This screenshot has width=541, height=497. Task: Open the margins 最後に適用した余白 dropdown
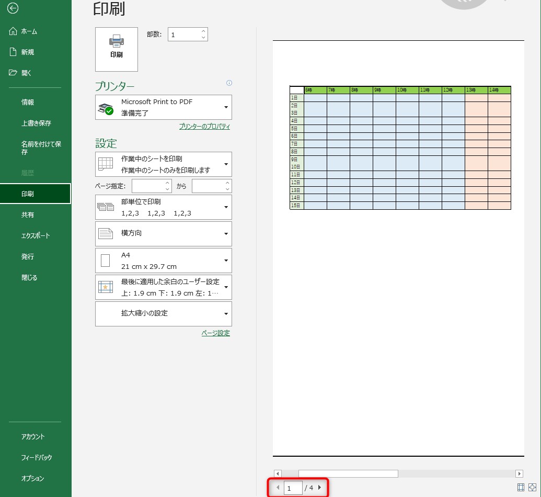coord(164,287)
